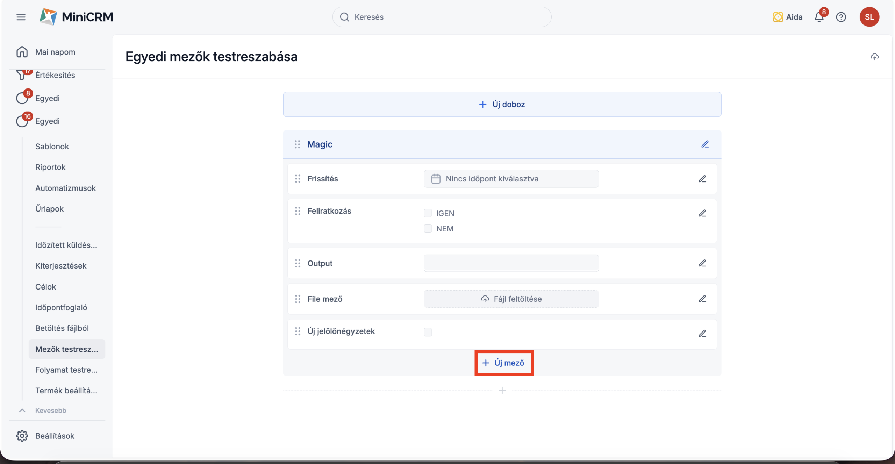This screenshot has width=895, height=464.
Task: Open Időpontfoglaló in the sidebar
Action: (x=61, y=307)
